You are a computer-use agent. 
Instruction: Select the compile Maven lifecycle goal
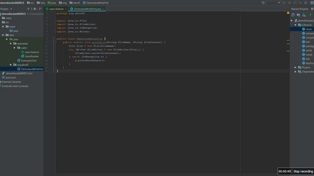tap(309, 38)
